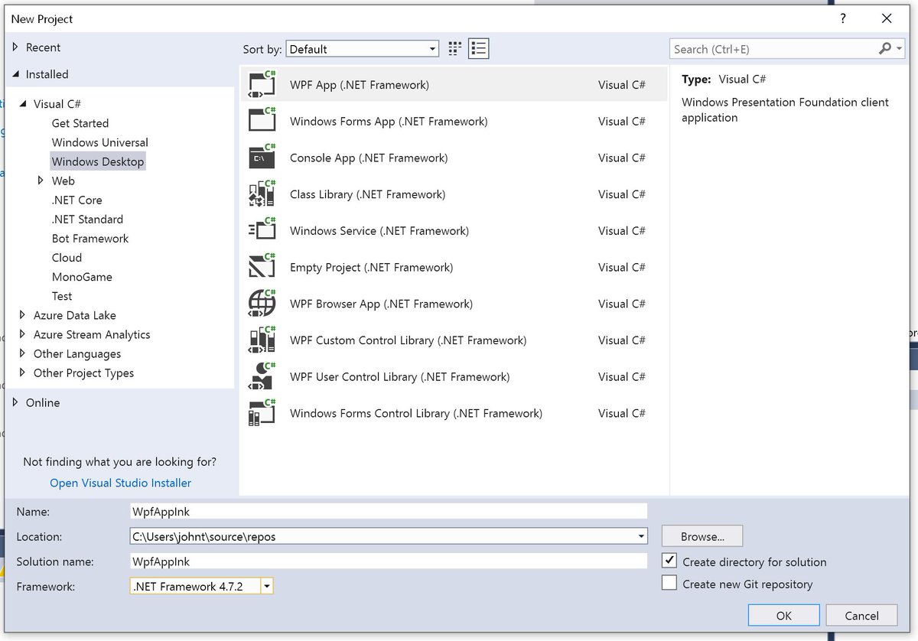Click the Cancel button
The height and width of the screenshot is (641, 918).
tap(861, 615)
